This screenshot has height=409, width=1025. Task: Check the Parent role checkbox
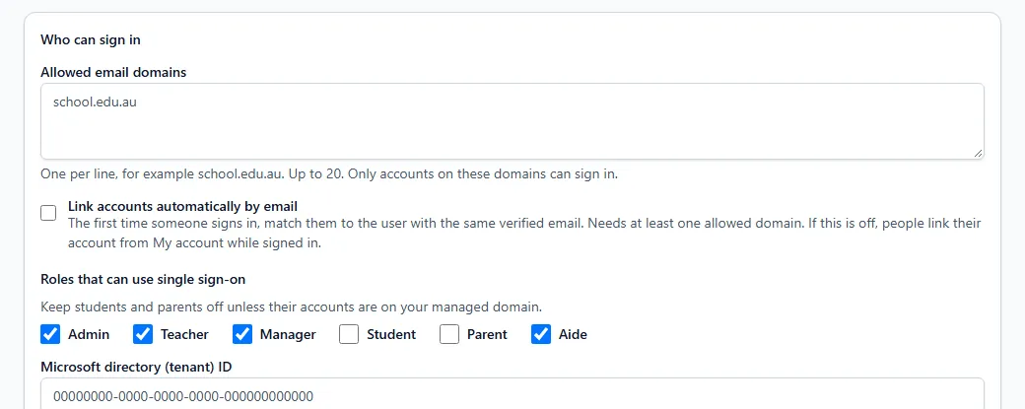(x=449, y=334)
